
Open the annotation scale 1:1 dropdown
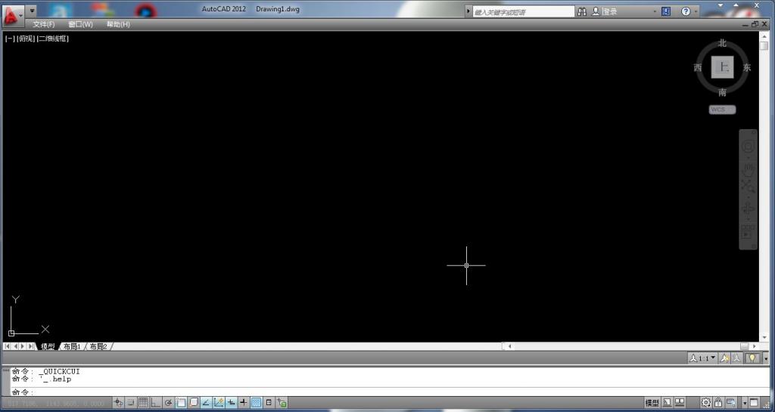(x=702, y=358)
